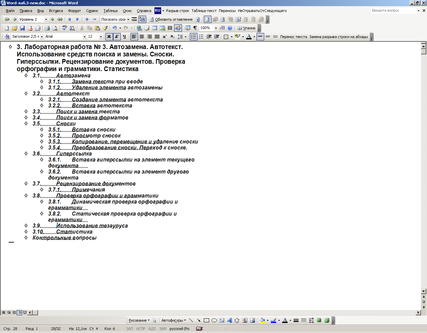Toggle underline Ч formatting
Screen dimensions: 427x333
(124, 37)
